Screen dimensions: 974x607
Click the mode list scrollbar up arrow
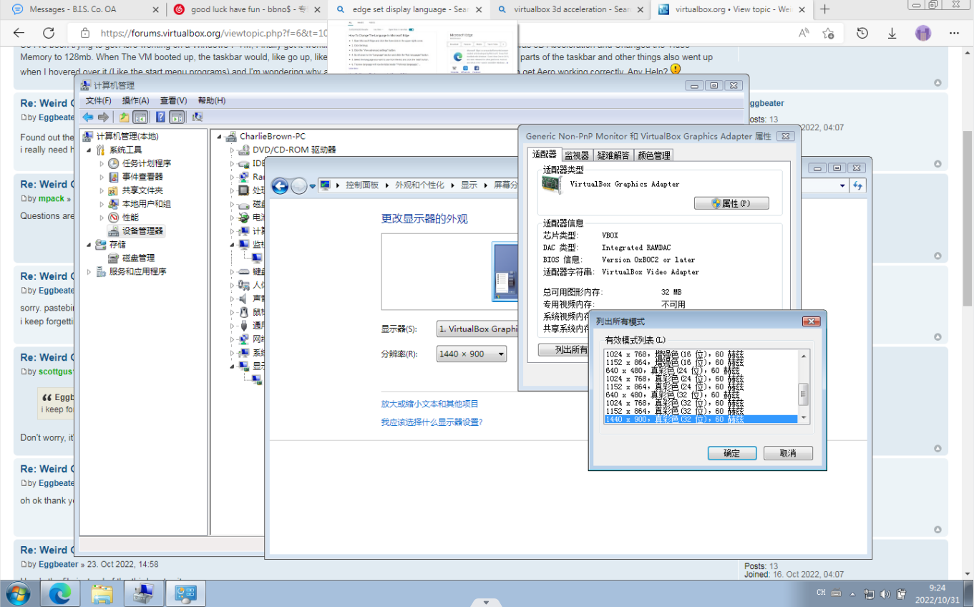(803, 356)
